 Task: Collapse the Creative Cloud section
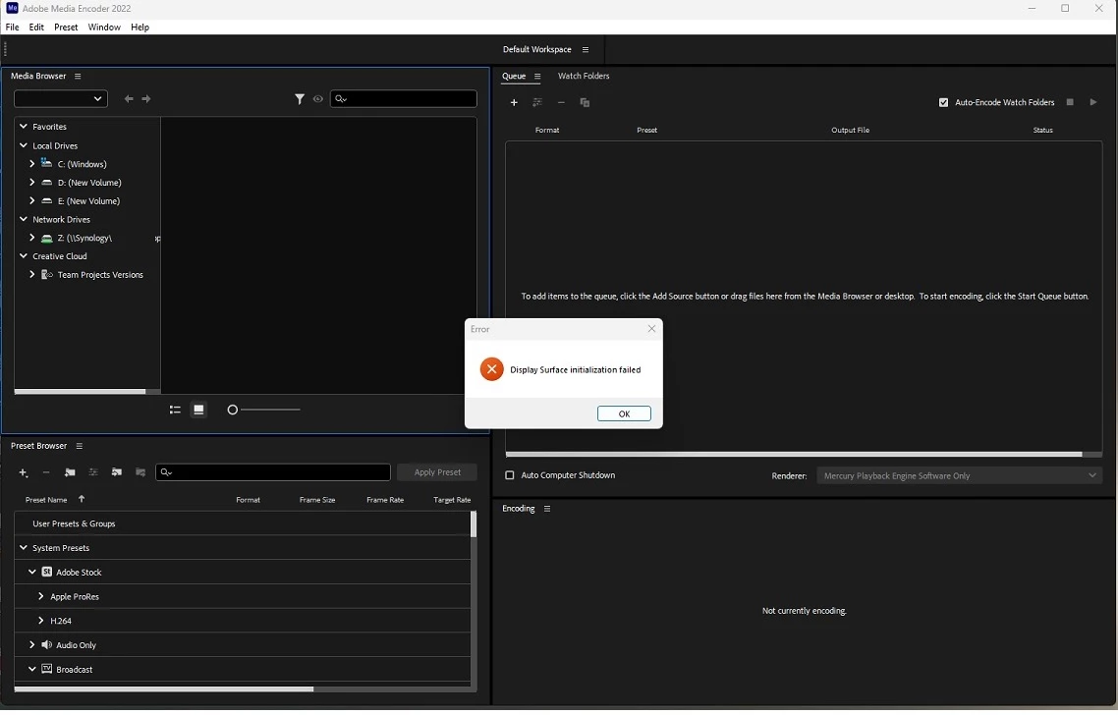24,256
